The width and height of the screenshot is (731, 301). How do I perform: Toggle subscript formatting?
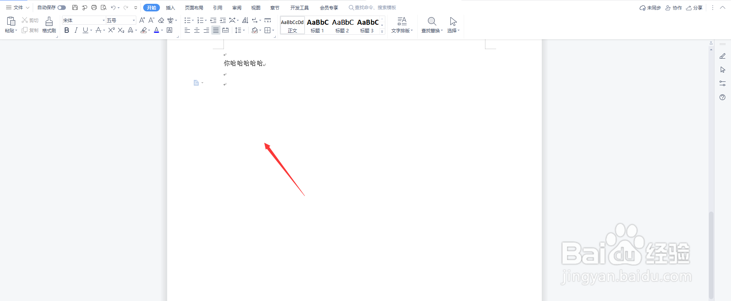(x=121, y=30)
